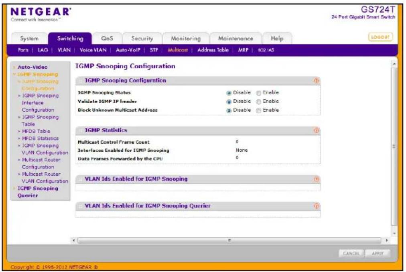Open the LAG submenu
406x272 pixels.
click(x=43, y=50)
